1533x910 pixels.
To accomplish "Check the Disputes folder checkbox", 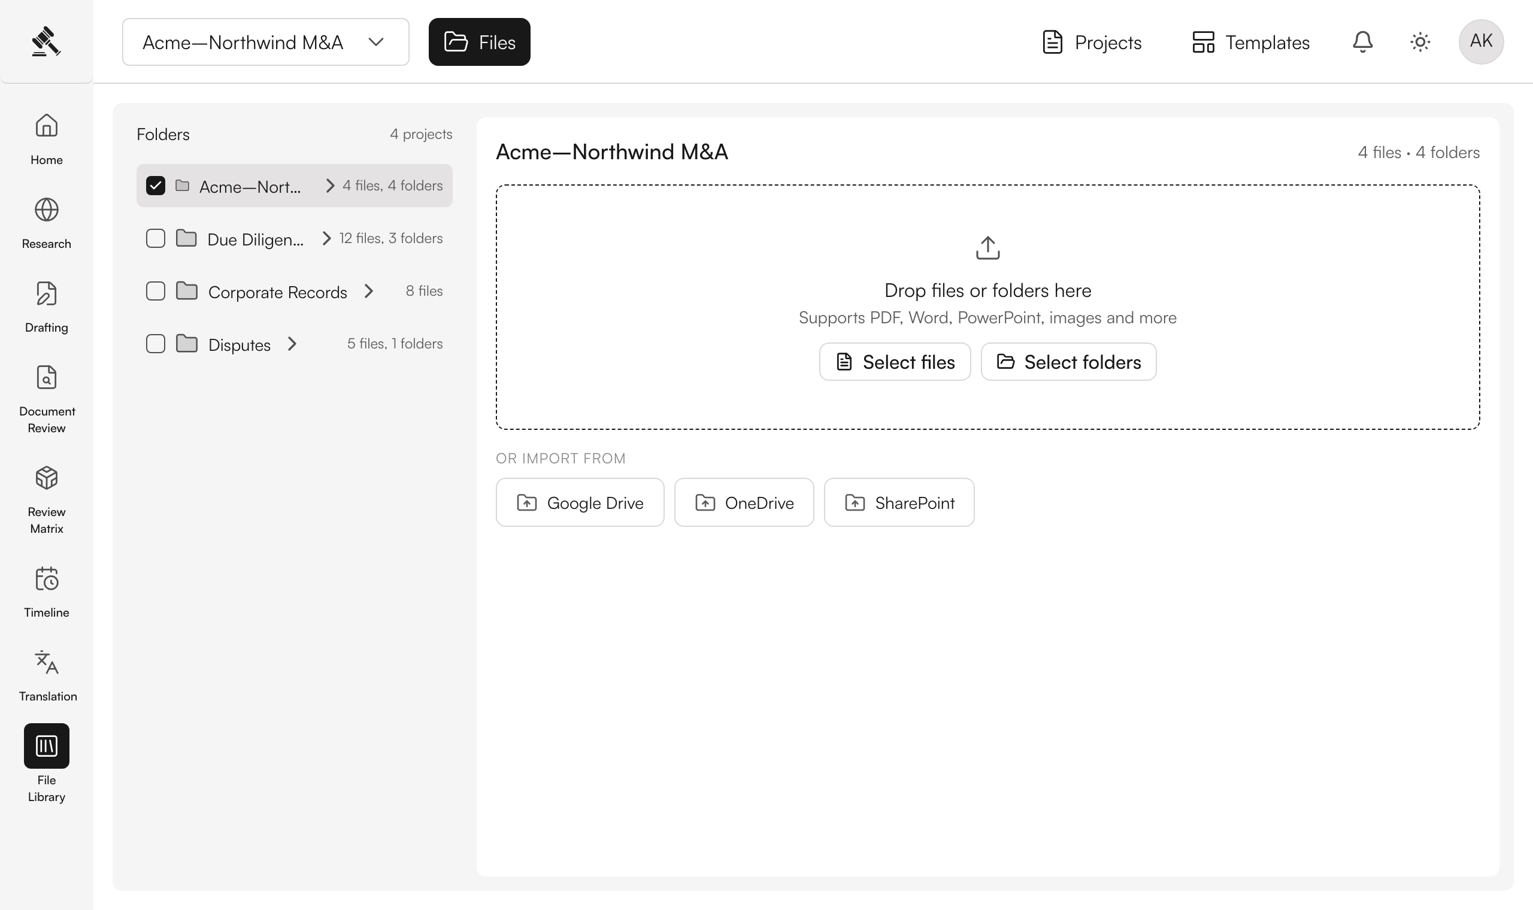I will tap(156, 344).
